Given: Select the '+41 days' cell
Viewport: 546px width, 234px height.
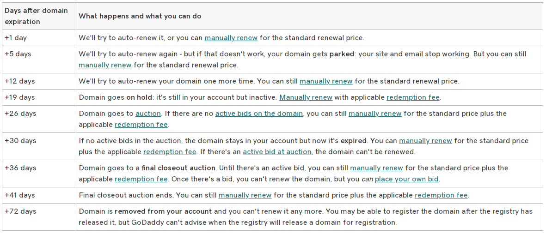Looking at the screenshot, I should 39,195.
